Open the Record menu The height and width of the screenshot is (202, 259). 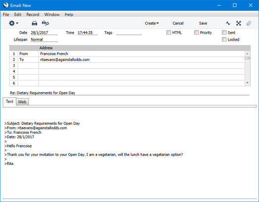coord(33,14)
